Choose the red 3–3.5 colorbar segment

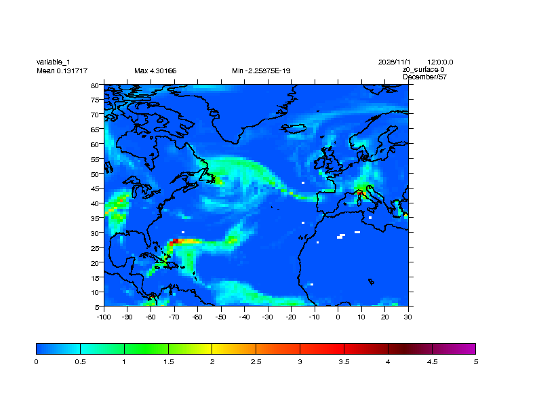pyautogui.click(x=321, y=349)
